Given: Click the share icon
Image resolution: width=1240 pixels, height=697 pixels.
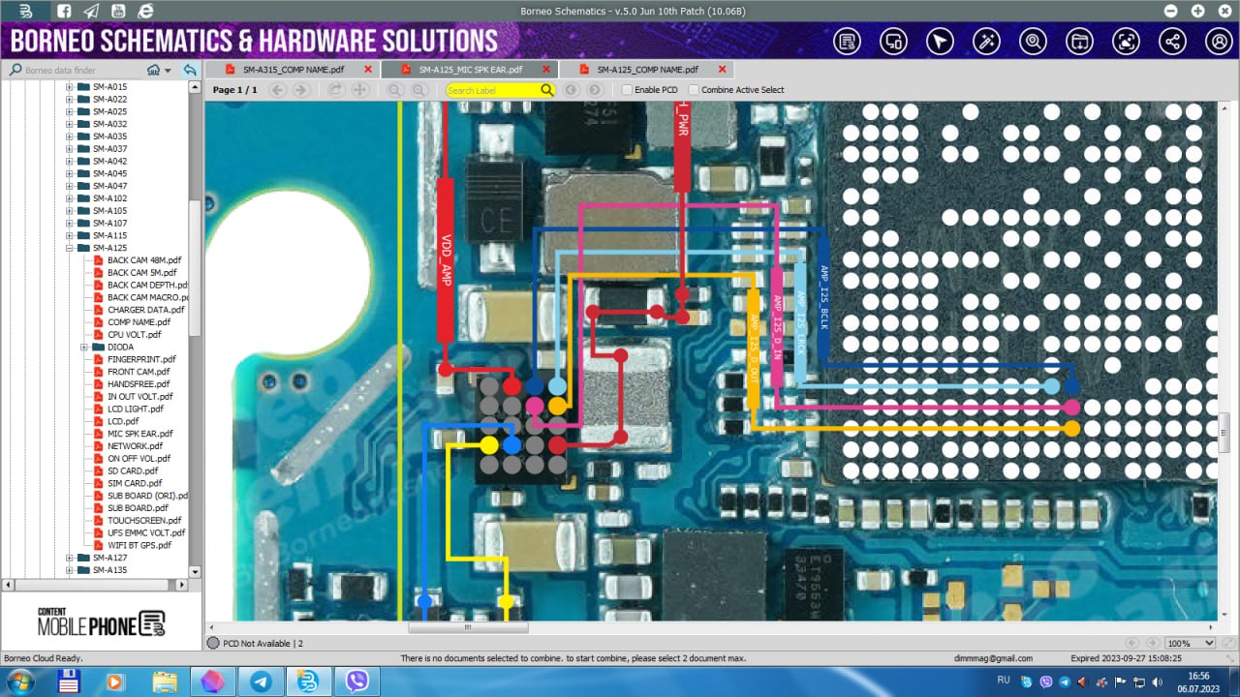Looking at the screenshot, I should 1172,42.
